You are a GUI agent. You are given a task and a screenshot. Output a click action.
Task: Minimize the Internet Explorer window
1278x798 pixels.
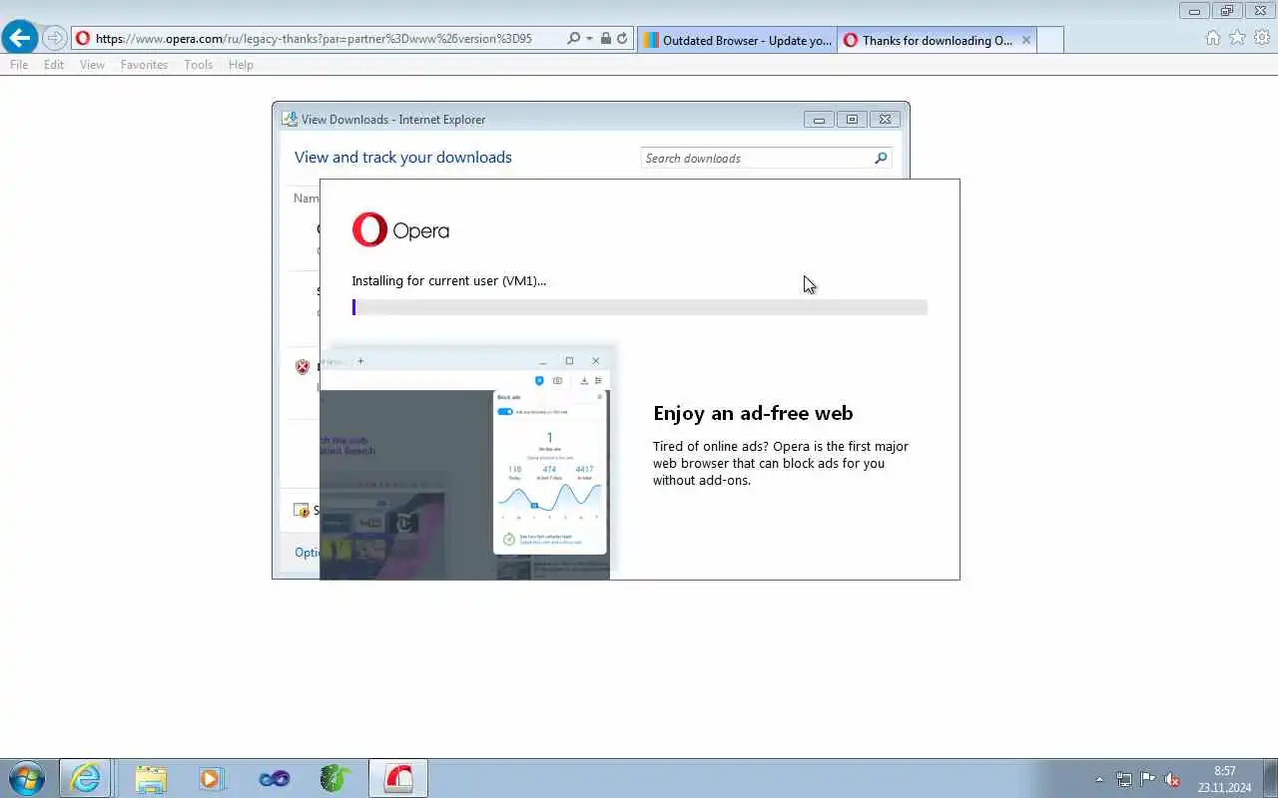1194,11
